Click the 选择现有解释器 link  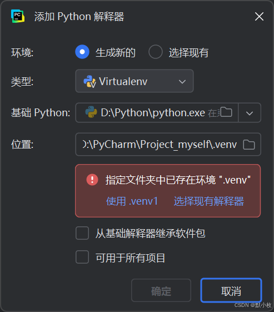tap(209, 201)
